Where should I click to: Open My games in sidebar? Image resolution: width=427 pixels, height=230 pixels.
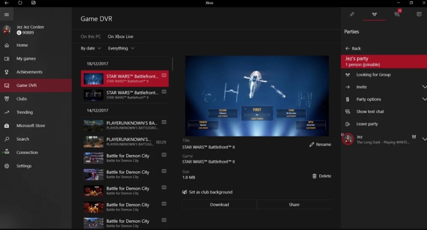pos(36,58)
